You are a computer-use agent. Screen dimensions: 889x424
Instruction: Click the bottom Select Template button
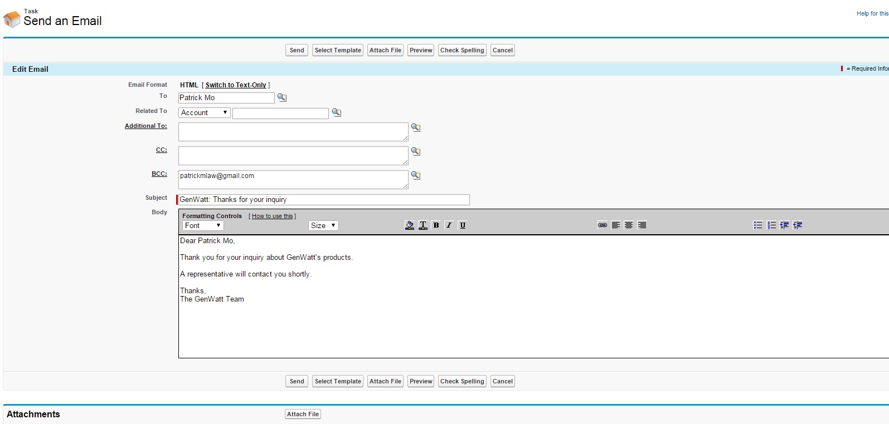(338, 381)
